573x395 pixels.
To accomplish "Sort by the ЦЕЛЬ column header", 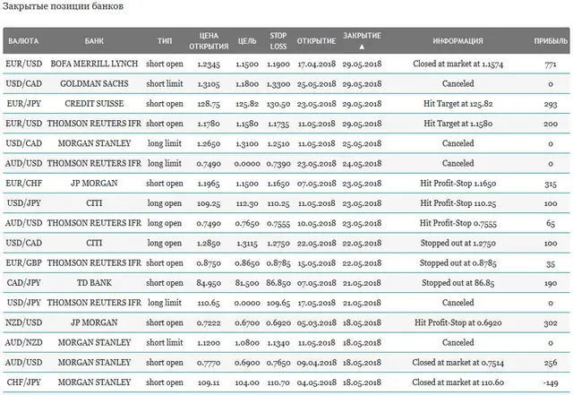I will pos(247,41).
